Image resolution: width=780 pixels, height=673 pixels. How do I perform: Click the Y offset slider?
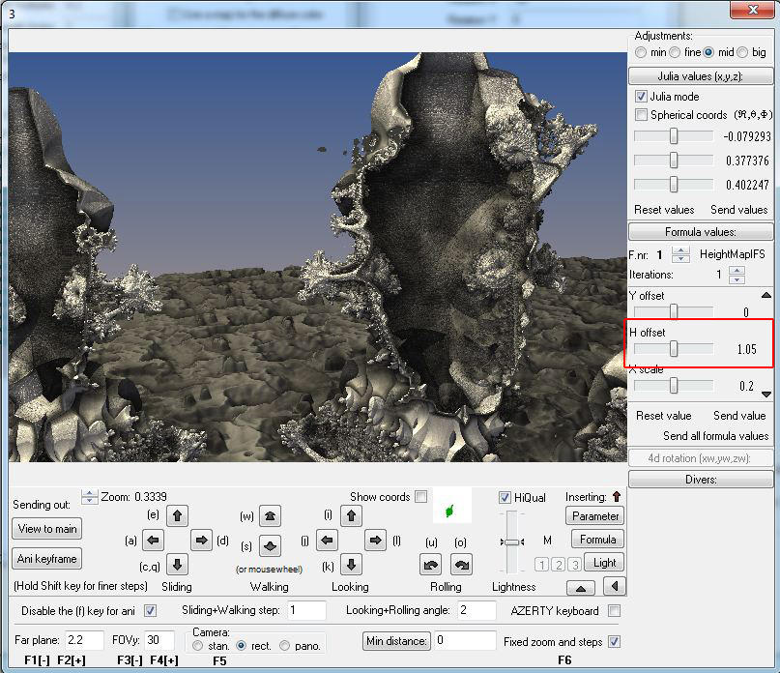point(674,311)
